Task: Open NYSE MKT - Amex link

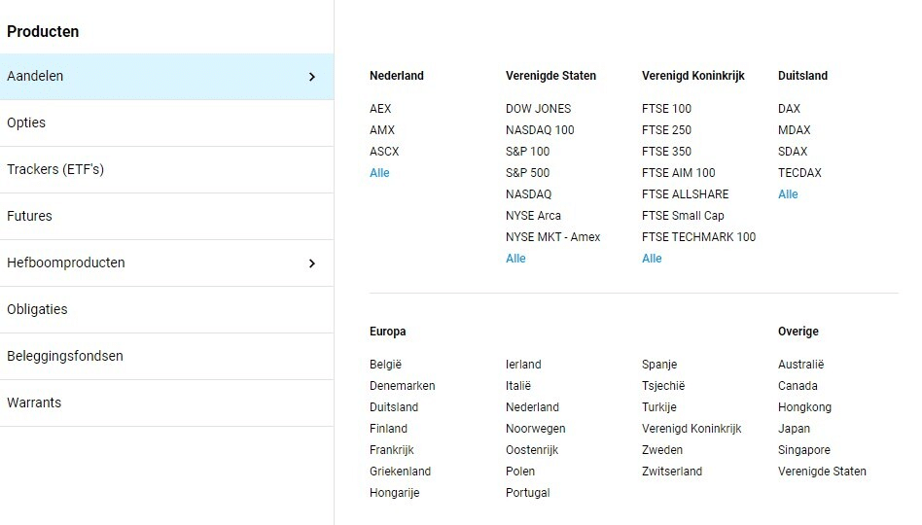Action: 552,237
